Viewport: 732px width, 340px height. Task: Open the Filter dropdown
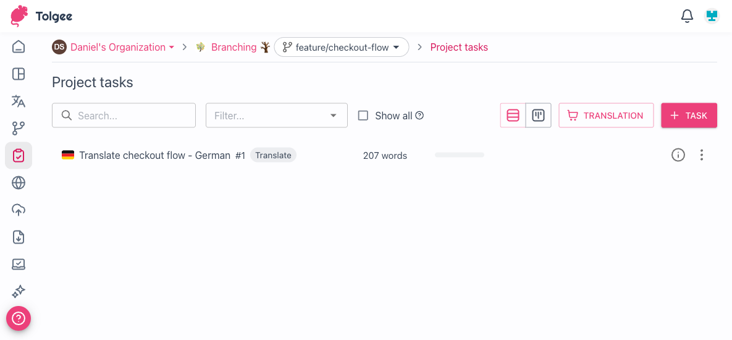click(x=276, y=116)
